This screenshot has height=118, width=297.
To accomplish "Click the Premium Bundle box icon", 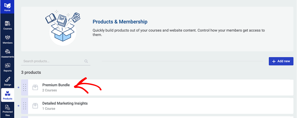I will (35, 87).
